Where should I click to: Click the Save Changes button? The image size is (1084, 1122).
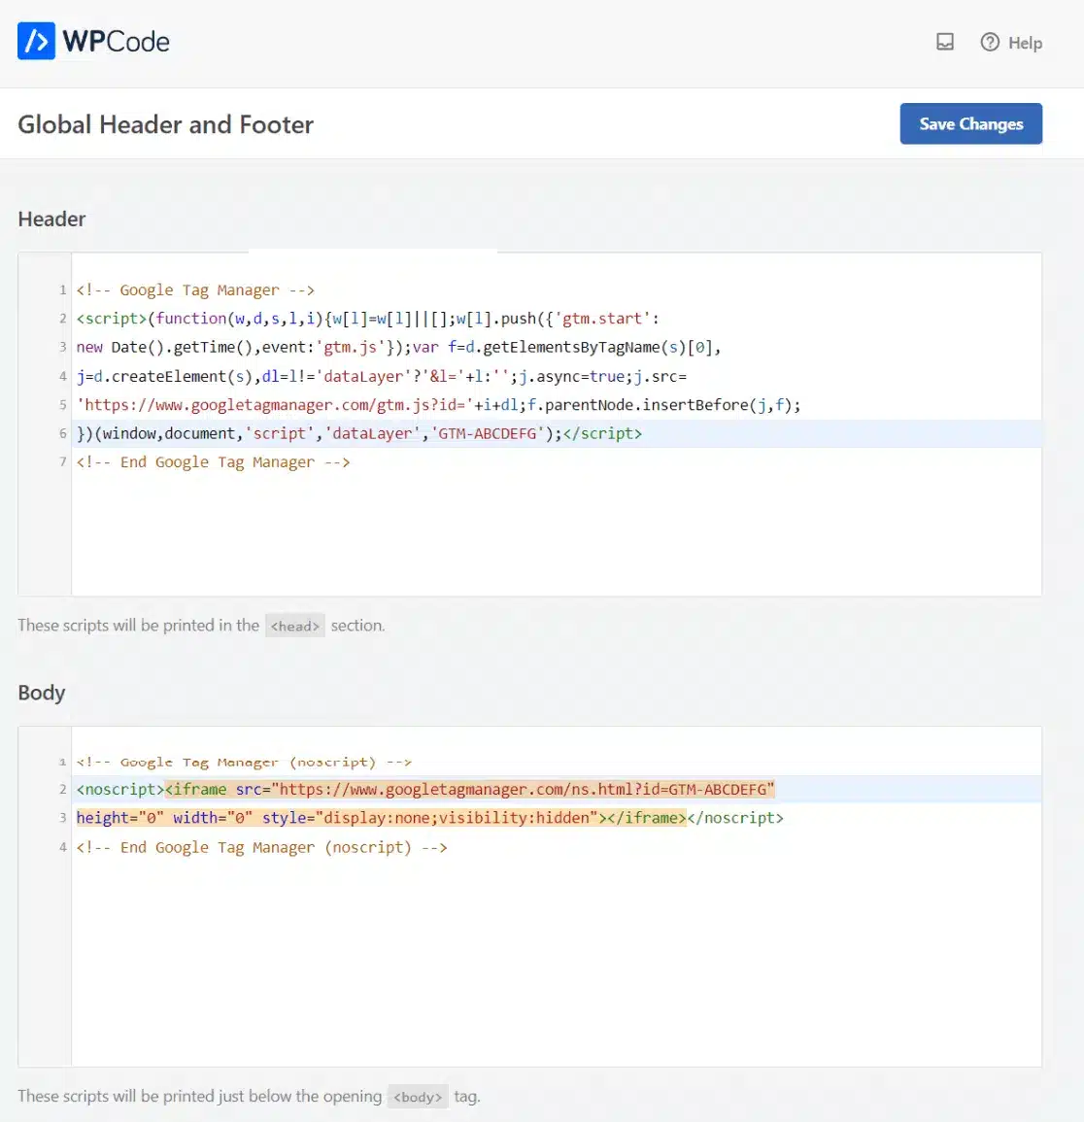tap(970, 123)
